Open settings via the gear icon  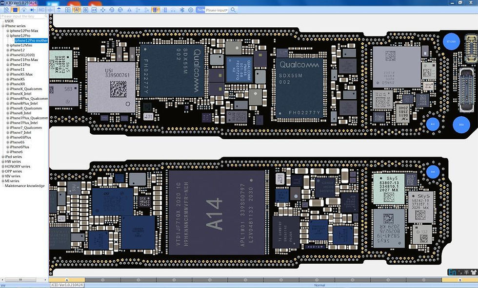click(191, 10)
